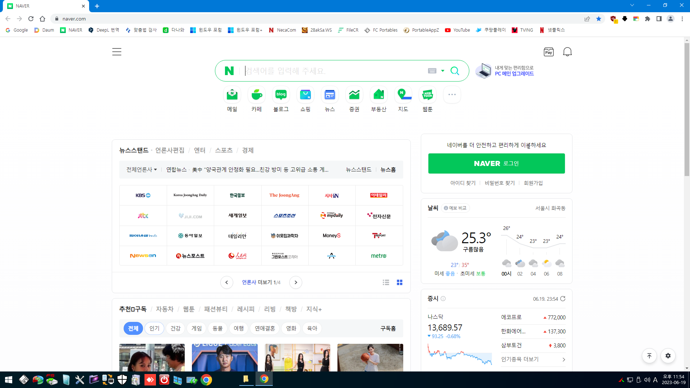690x388 pixels.
Task: Bookmark this page with the star icon
Action: (599, 19)
